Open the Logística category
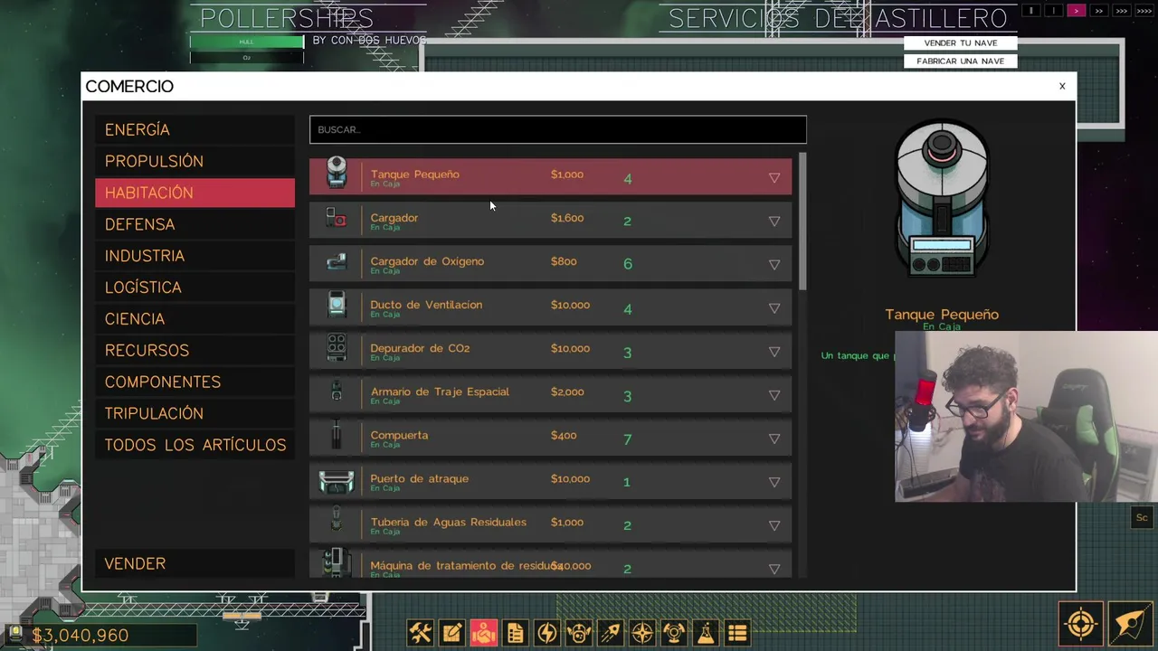Screen dimensions: 1158x651 (x=195, y=288)
